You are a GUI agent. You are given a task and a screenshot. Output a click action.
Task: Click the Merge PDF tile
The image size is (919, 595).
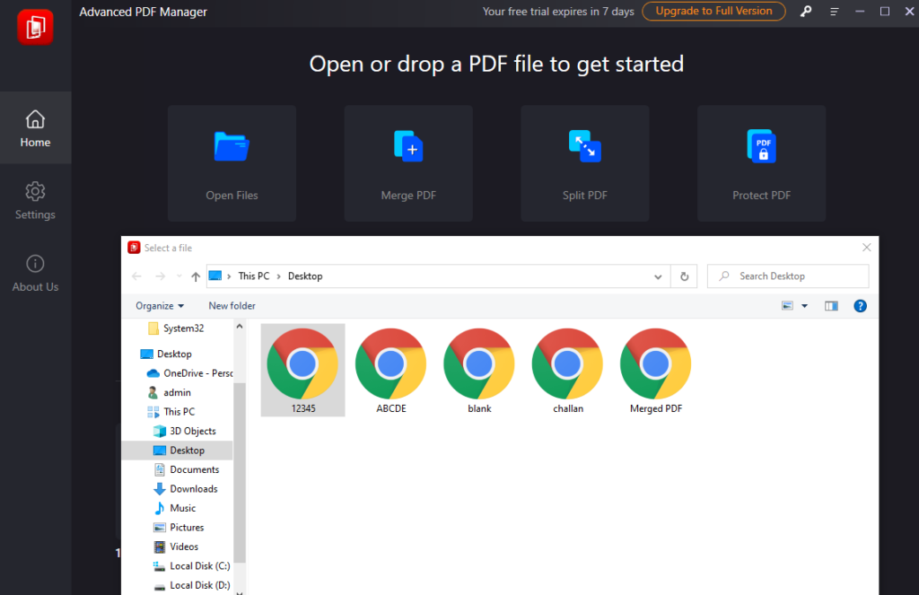pyautogui.click(x=408, y=163)
